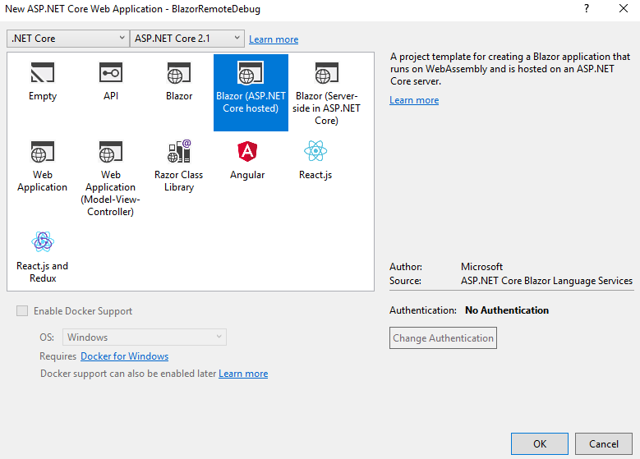Image resolution: width=640 pixels, height=459 pixels.
Task: Select the Empty project template icon
Action: (x=43, y=75)
